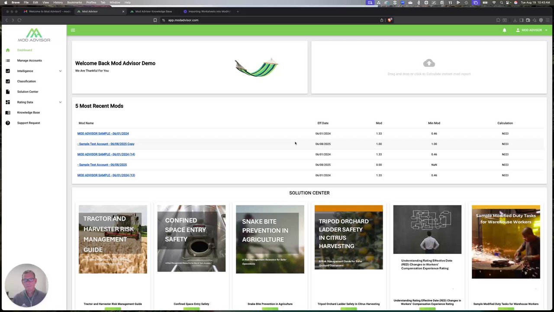554x312 pixels.
Task: Click the Eff Date column header
Action: click(x=323, y=123)
